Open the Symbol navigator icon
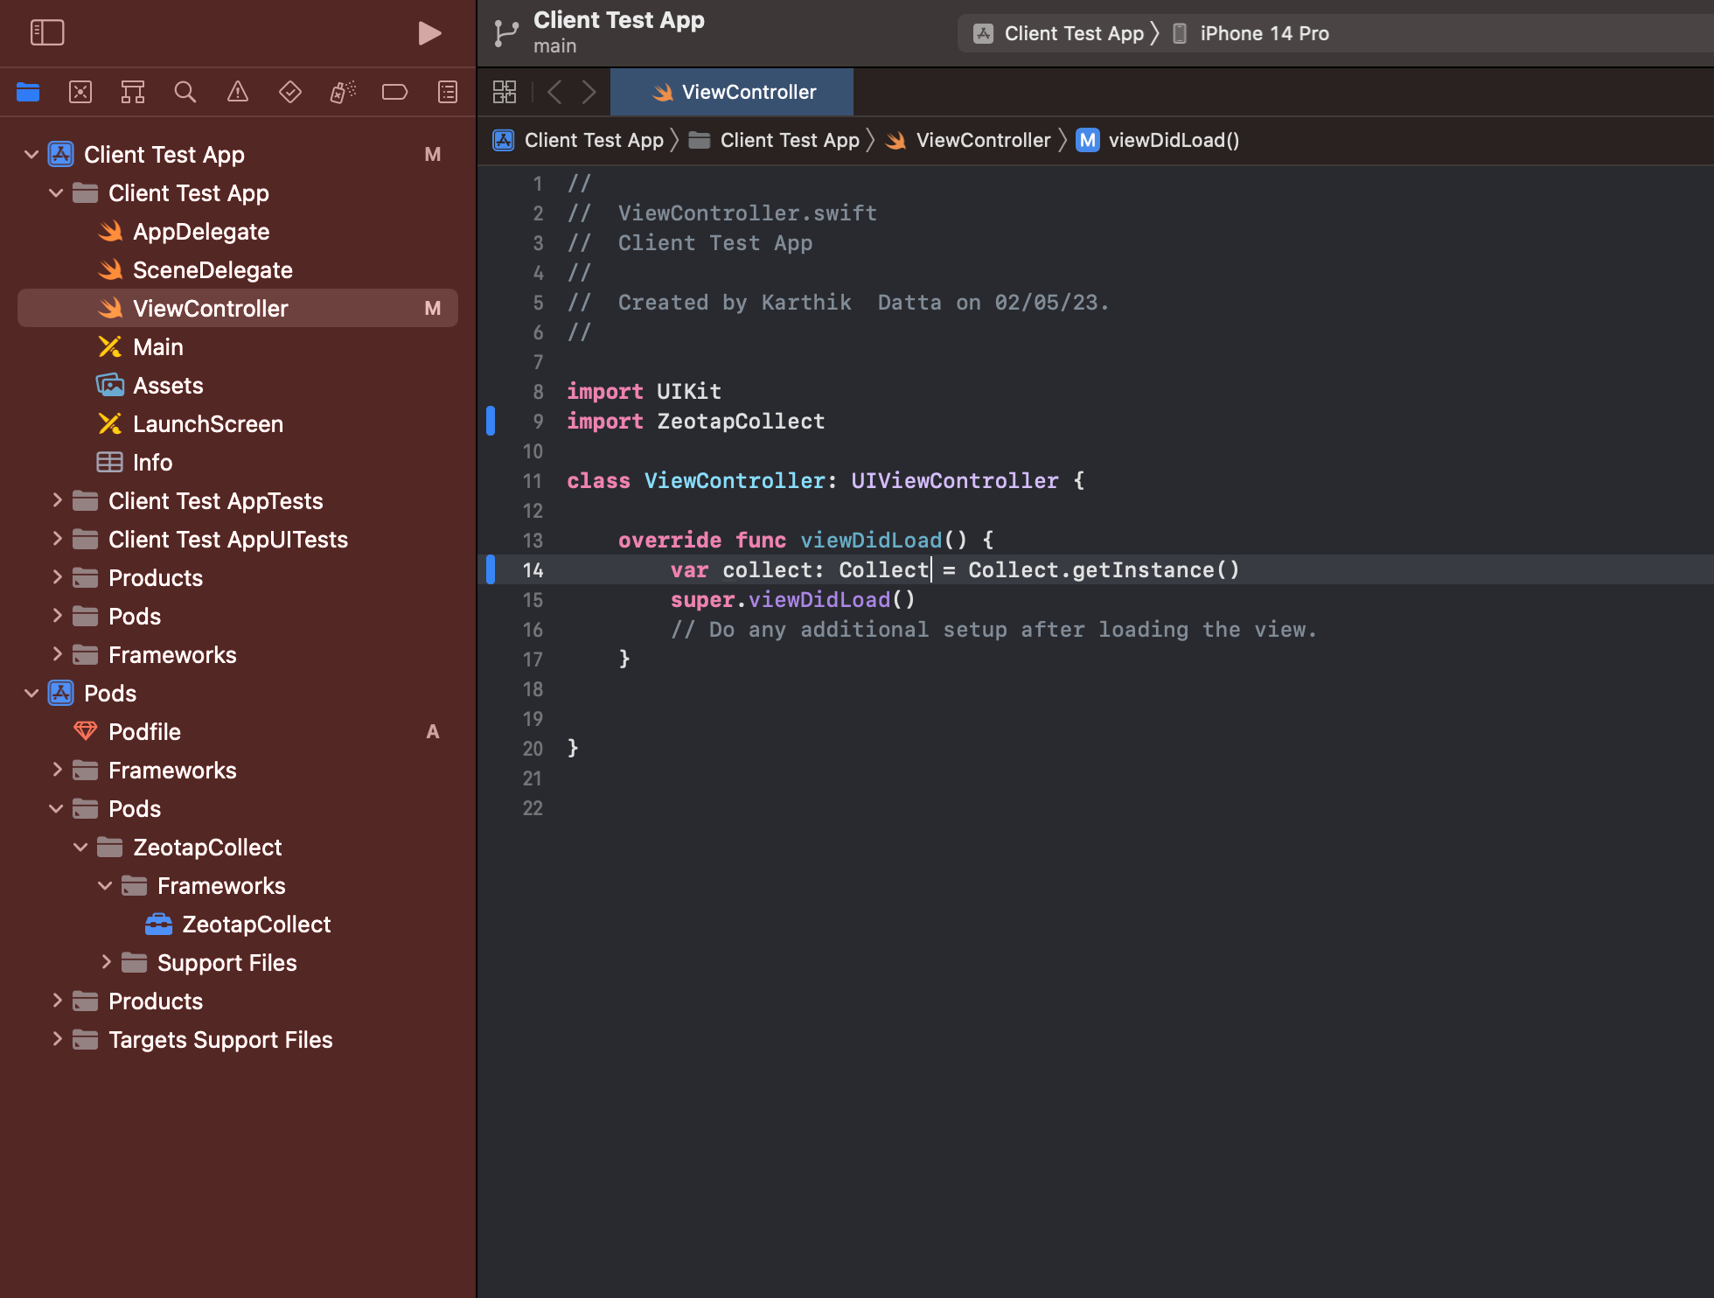 [133, 92]
